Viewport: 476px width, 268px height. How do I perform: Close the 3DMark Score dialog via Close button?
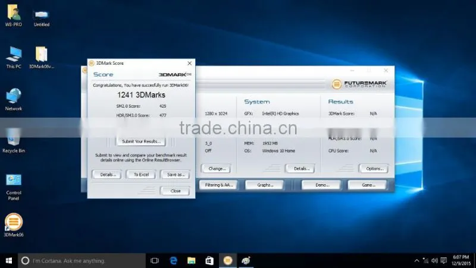(175, 191)
